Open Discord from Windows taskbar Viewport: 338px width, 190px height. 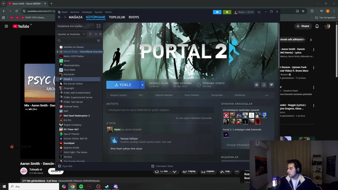(116, 187)
